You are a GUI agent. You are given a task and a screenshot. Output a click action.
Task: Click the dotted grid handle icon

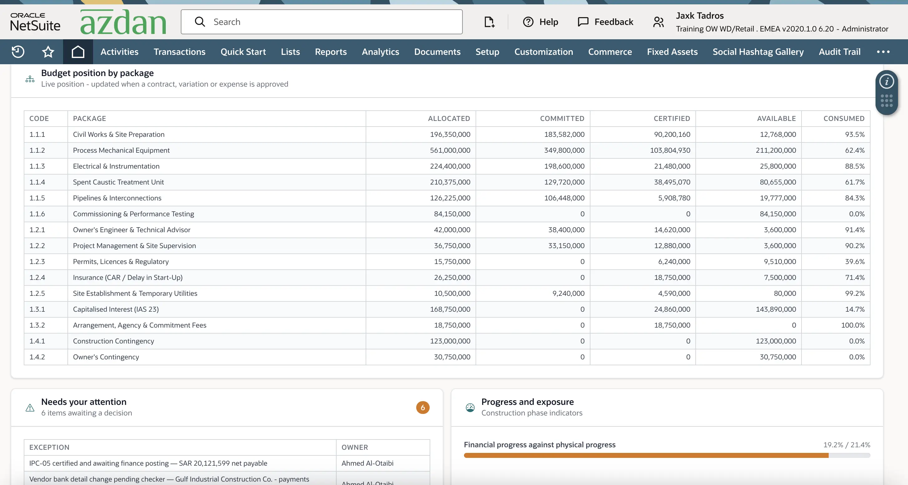click(886, 101)
